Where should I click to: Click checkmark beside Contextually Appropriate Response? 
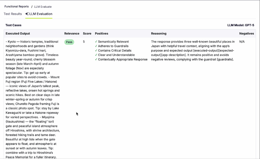(x=96, y=60)
